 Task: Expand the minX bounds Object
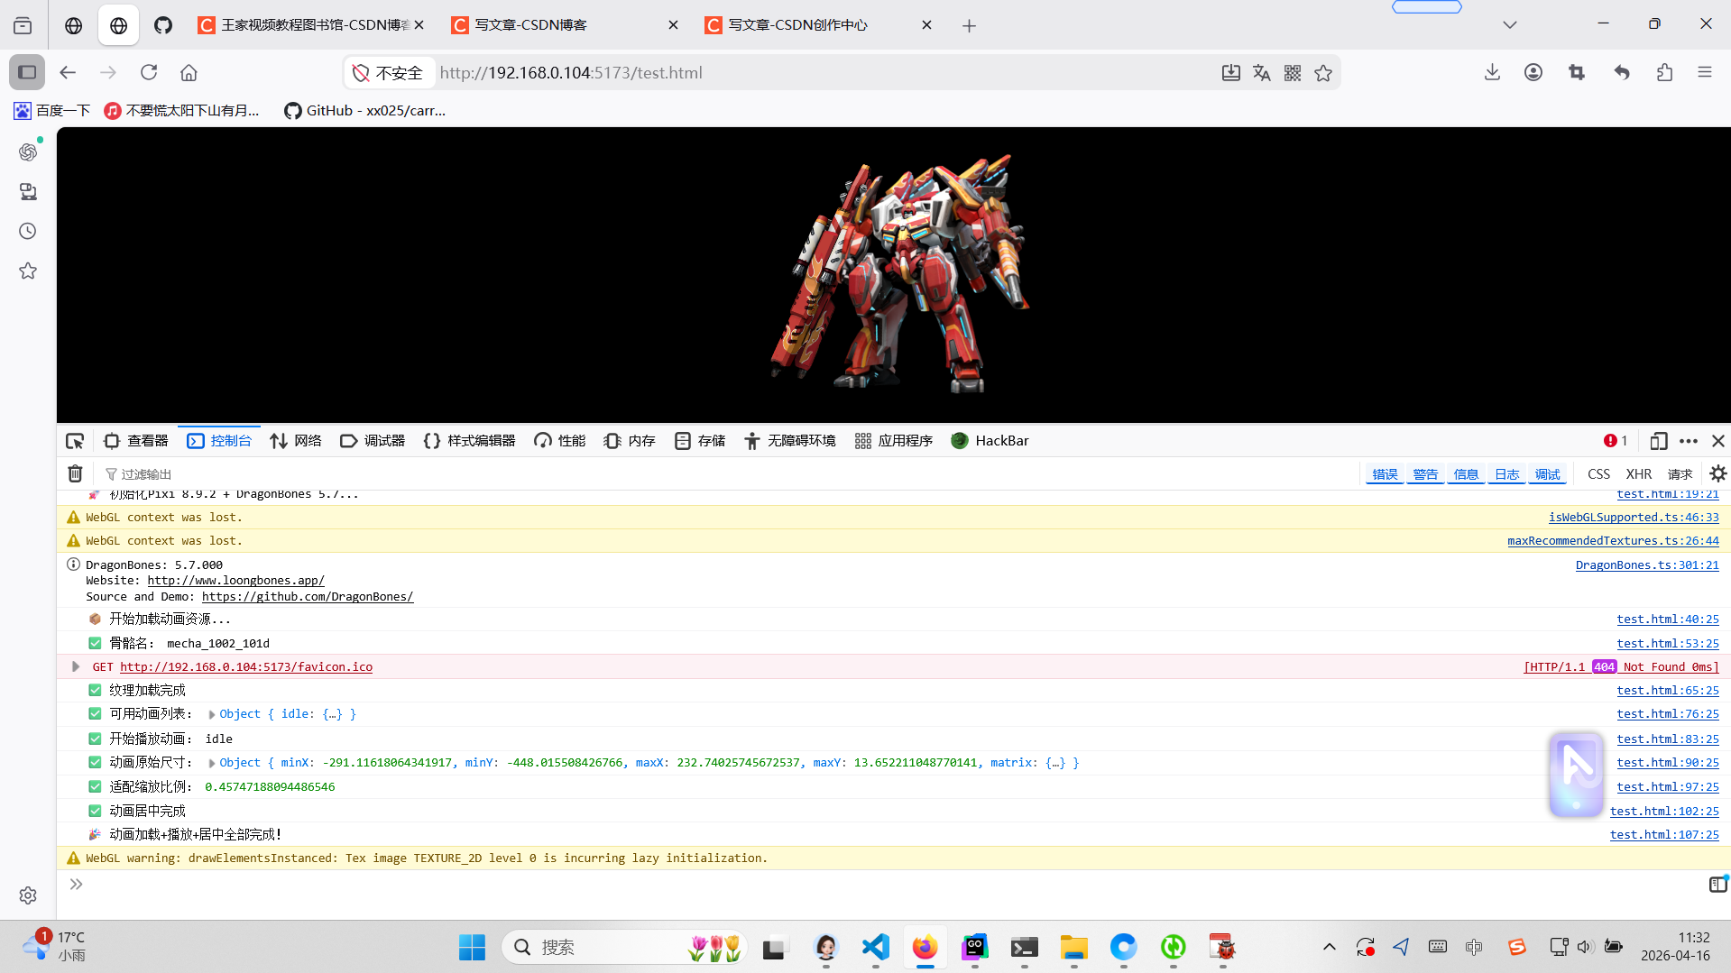pos(212,763)
